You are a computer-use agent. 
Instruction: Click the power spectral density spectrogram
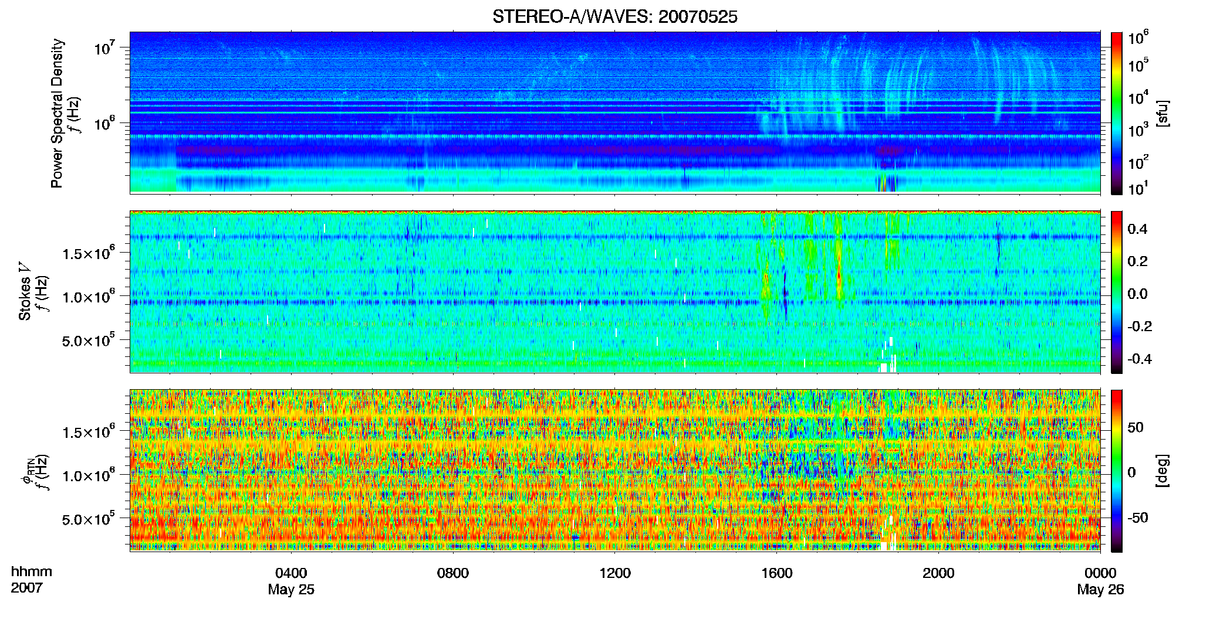click(615, 113)
